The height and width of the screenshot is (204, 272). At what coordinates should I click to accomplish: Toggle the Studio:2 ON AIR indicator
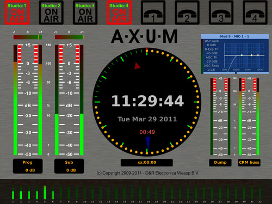[51, 13]
